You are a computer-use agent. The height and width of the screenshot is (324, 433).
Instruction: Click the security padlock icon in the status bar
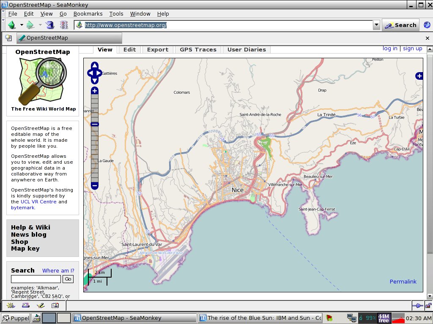[428, 305]
